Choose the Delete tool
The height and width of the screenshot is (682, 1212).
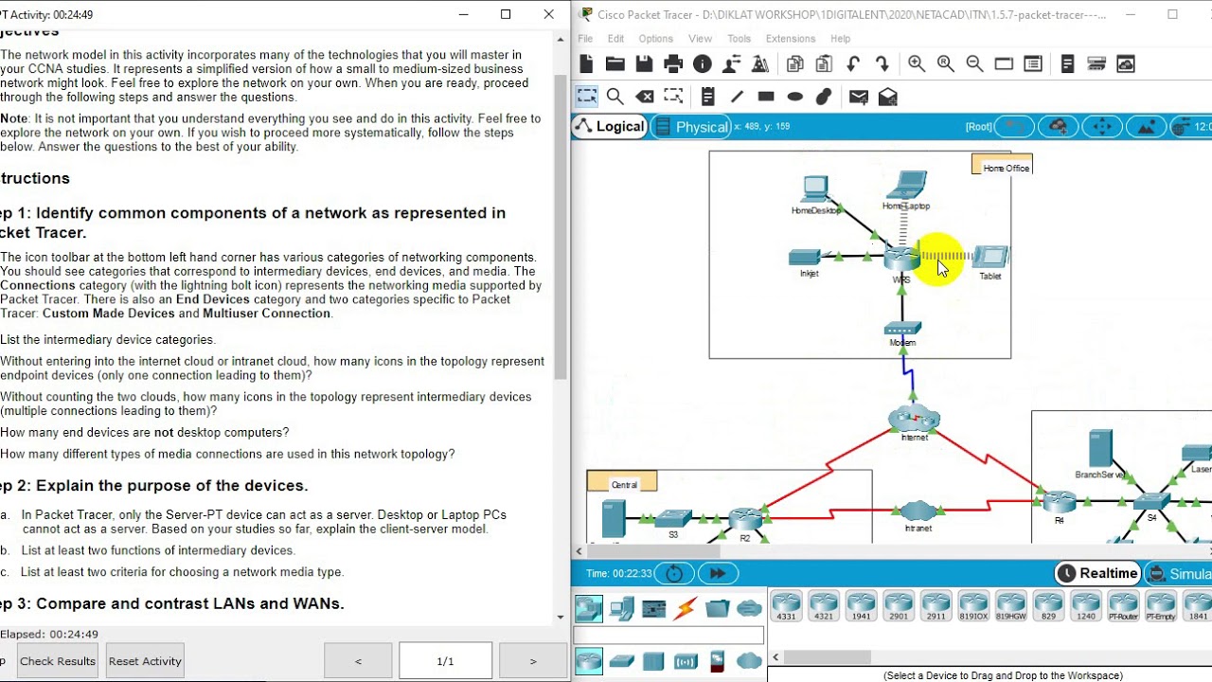click(x=645, y=97)
